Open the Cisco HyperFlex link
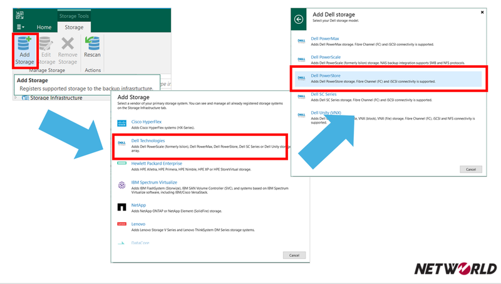This screenshot has height=284, width=501. tap(147, 122)
